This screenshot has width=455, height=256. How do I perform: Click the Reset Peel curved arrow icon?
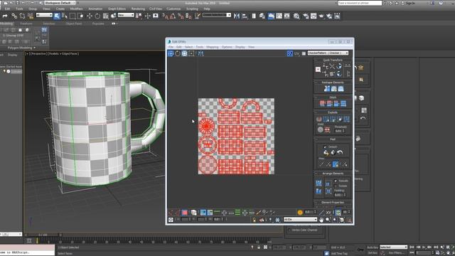[340, 152]
